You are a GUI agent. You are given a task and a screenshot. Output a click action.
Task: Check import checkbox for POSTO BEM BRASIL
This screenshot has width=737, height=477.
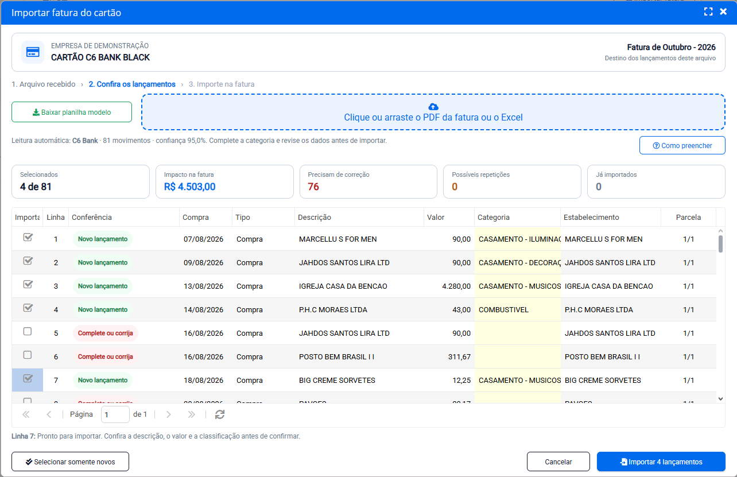pos(27,355)
